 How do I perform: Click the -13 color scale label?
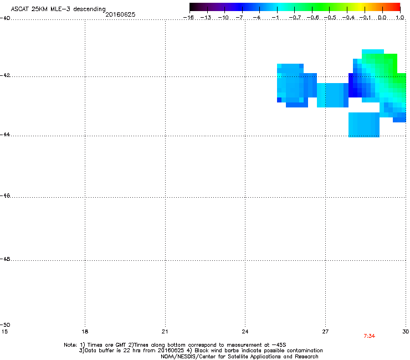(x=206, y=18)
